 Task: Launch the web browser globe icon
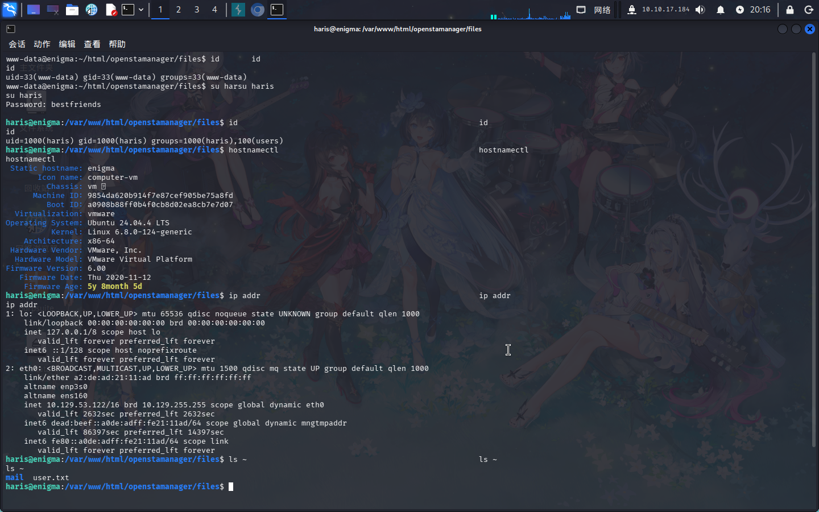[x=92, y=10]
